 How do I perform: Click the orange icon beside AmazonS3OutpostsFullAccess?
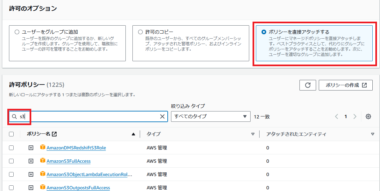coord(43,187)
